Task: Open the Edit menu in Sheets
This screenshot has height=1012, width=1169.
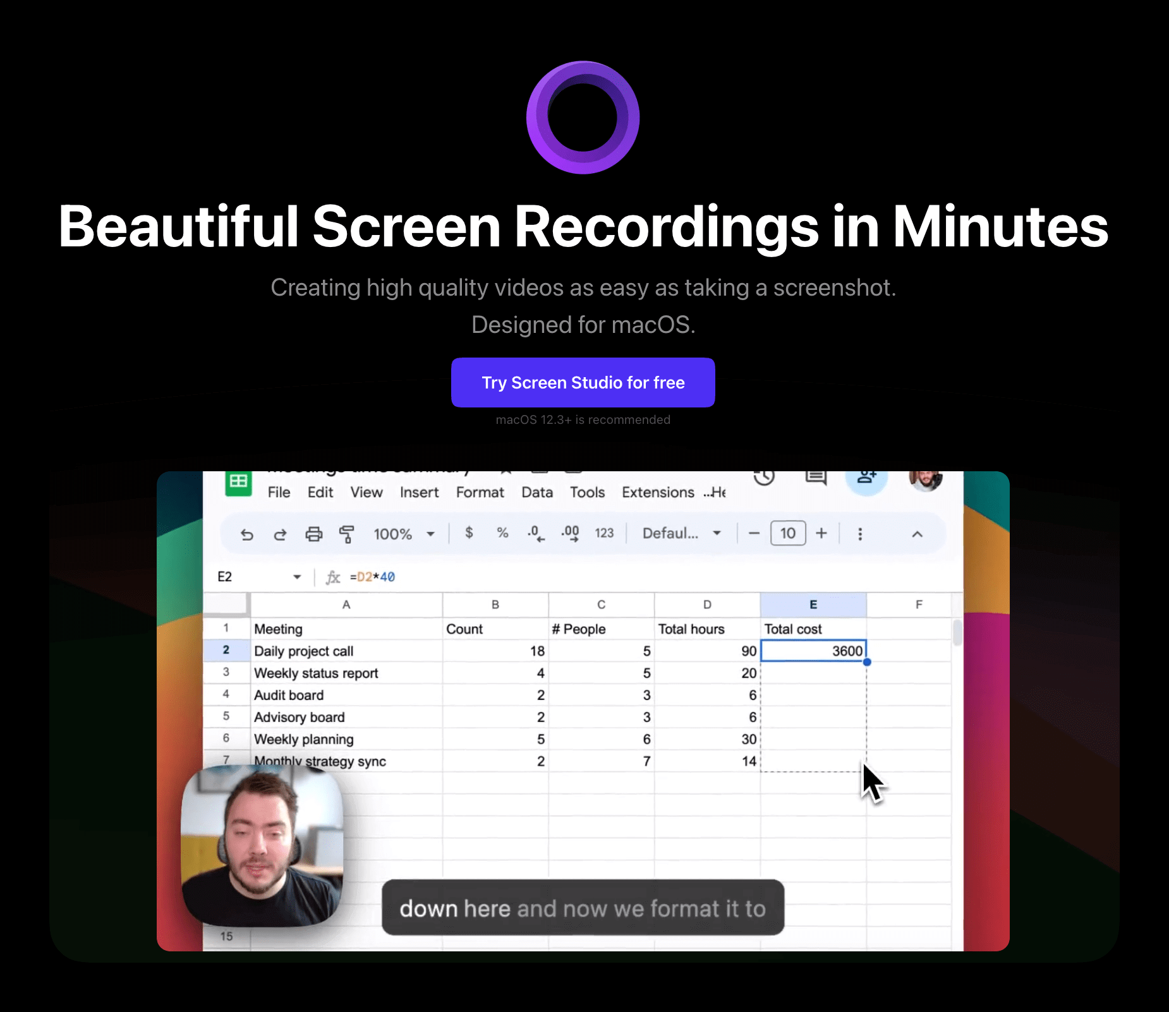Action: click(x=320, y=492)
